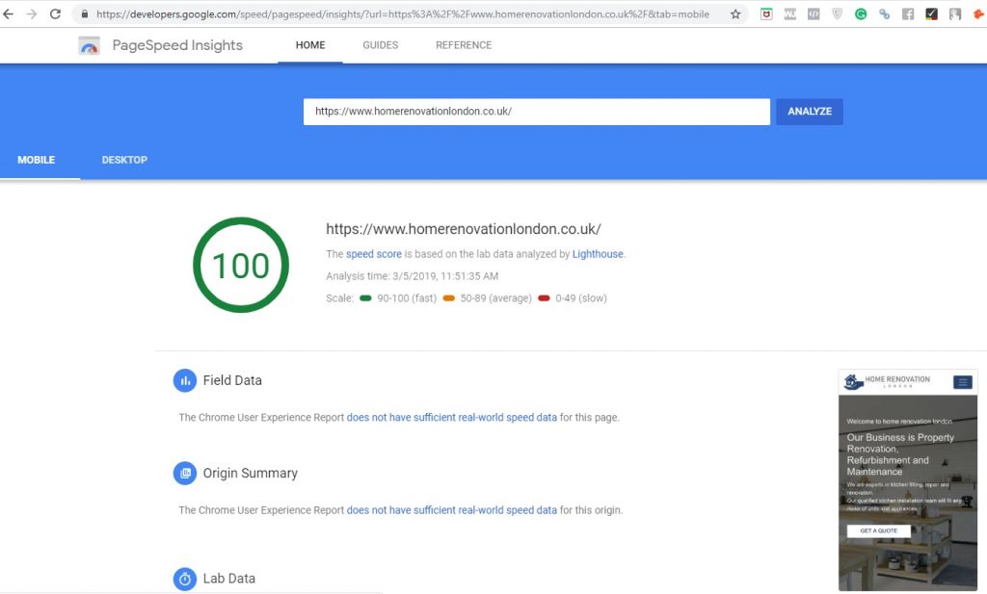Click the forward navigation arrow
The image size is (987, 594).
point(32,14)
